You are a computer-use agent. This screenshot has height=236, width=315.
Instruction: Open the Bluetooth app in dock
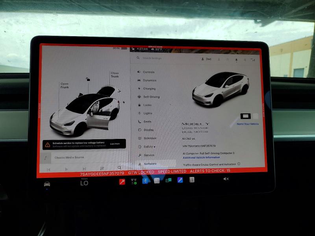tap(145, 181)
